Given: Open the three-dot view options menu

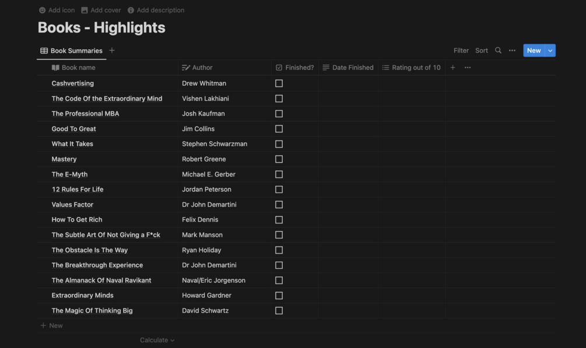Looking at the screenshot, I should tap(512, 51).
